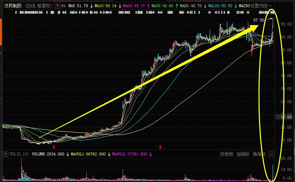Viewport: 295px width, 182px height.
Task: Select the yellow MA10:50.14 value
Action: coord(105,6)
